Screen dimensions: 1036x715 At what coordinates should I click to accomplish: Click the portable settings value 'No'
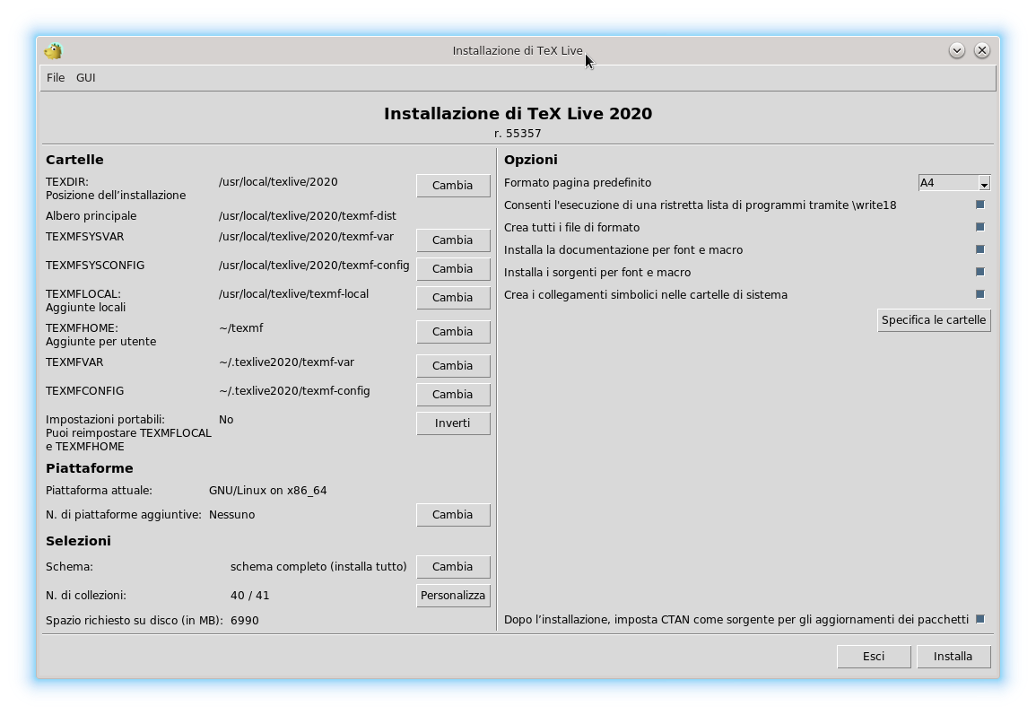pos(226,420)
